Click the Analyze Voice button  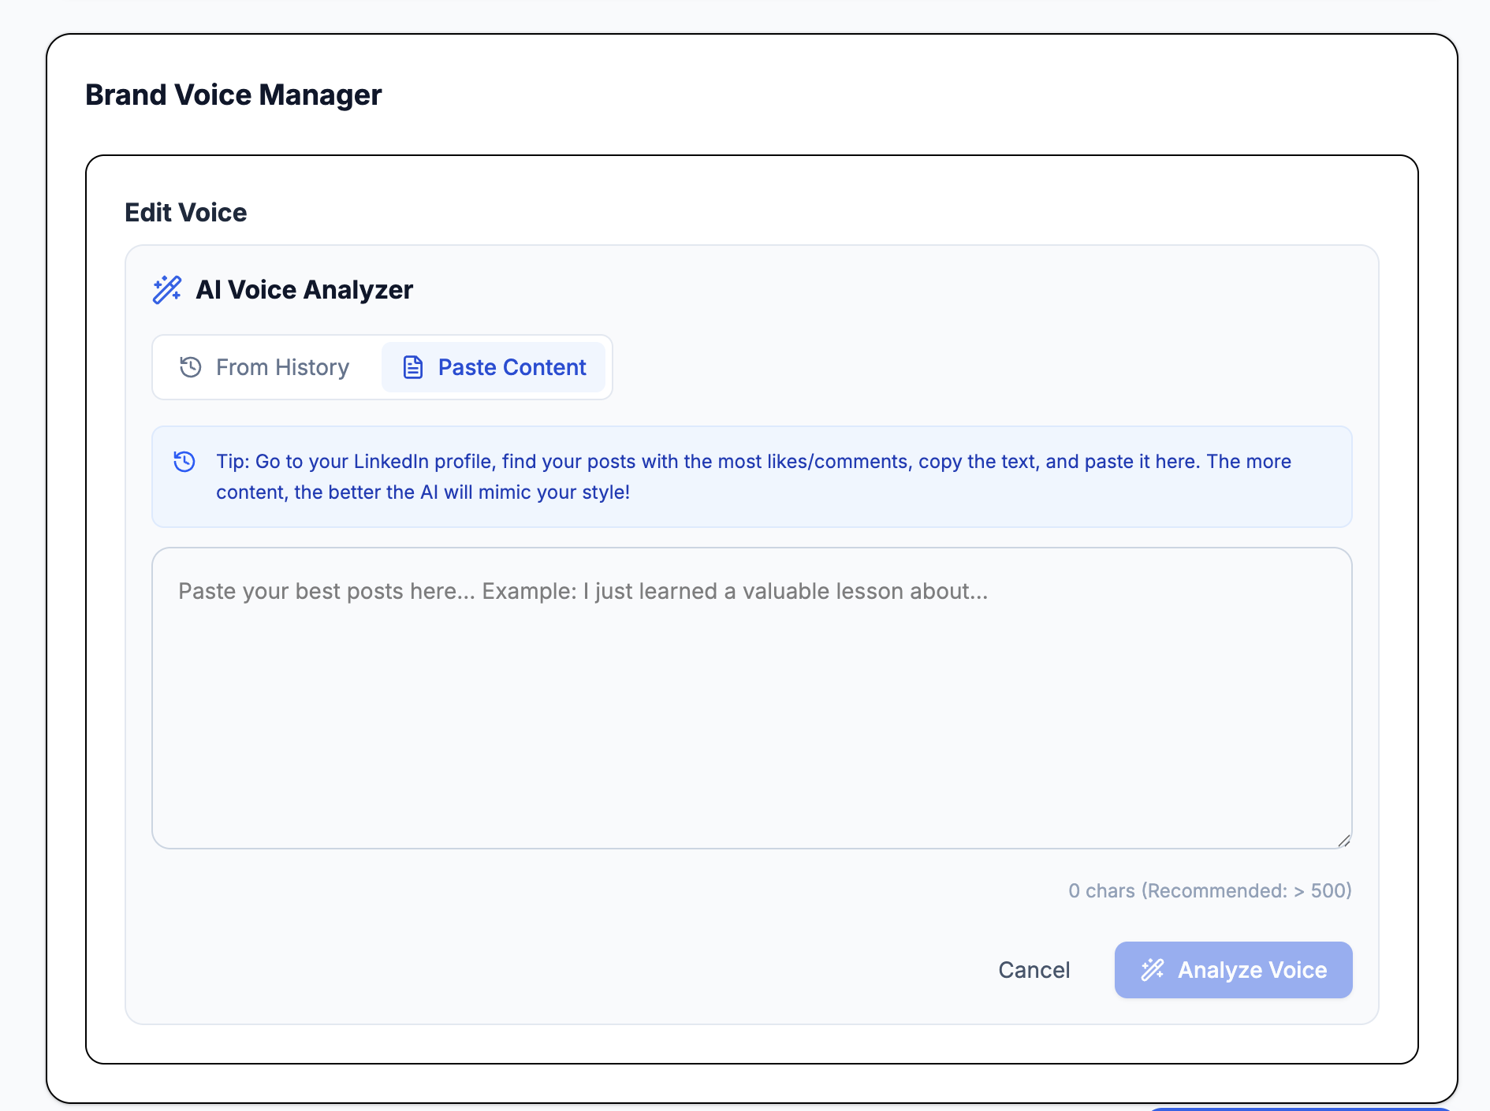[x=1233, y=970]
